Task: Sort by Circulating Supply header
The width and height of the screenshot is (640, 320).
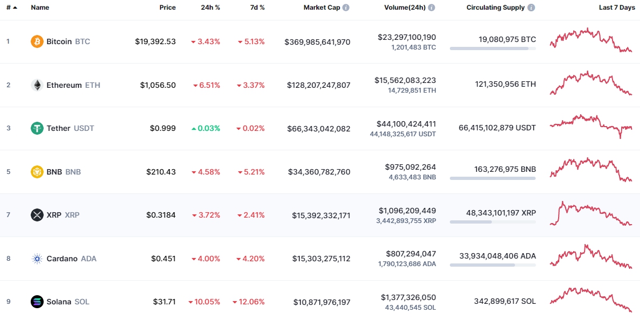Action: (496, 8)
